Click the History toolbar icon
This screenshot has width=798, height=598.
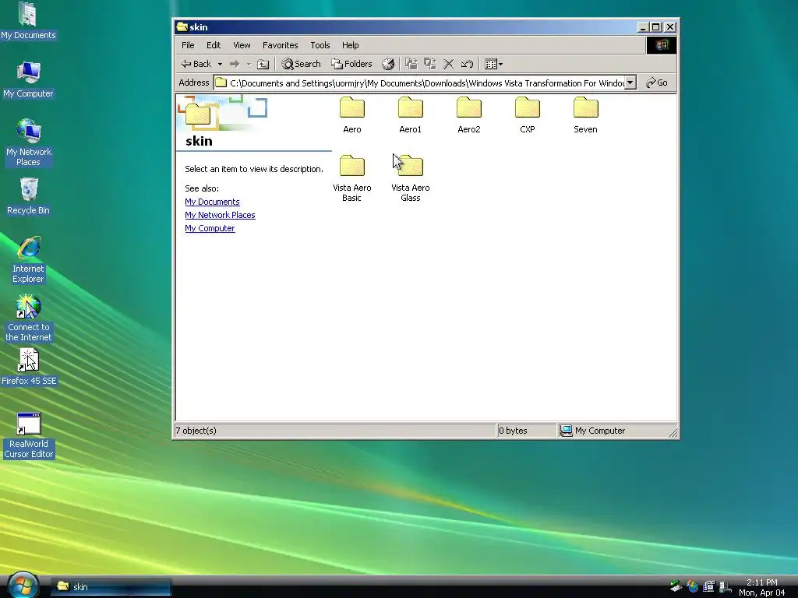(388, 64)
